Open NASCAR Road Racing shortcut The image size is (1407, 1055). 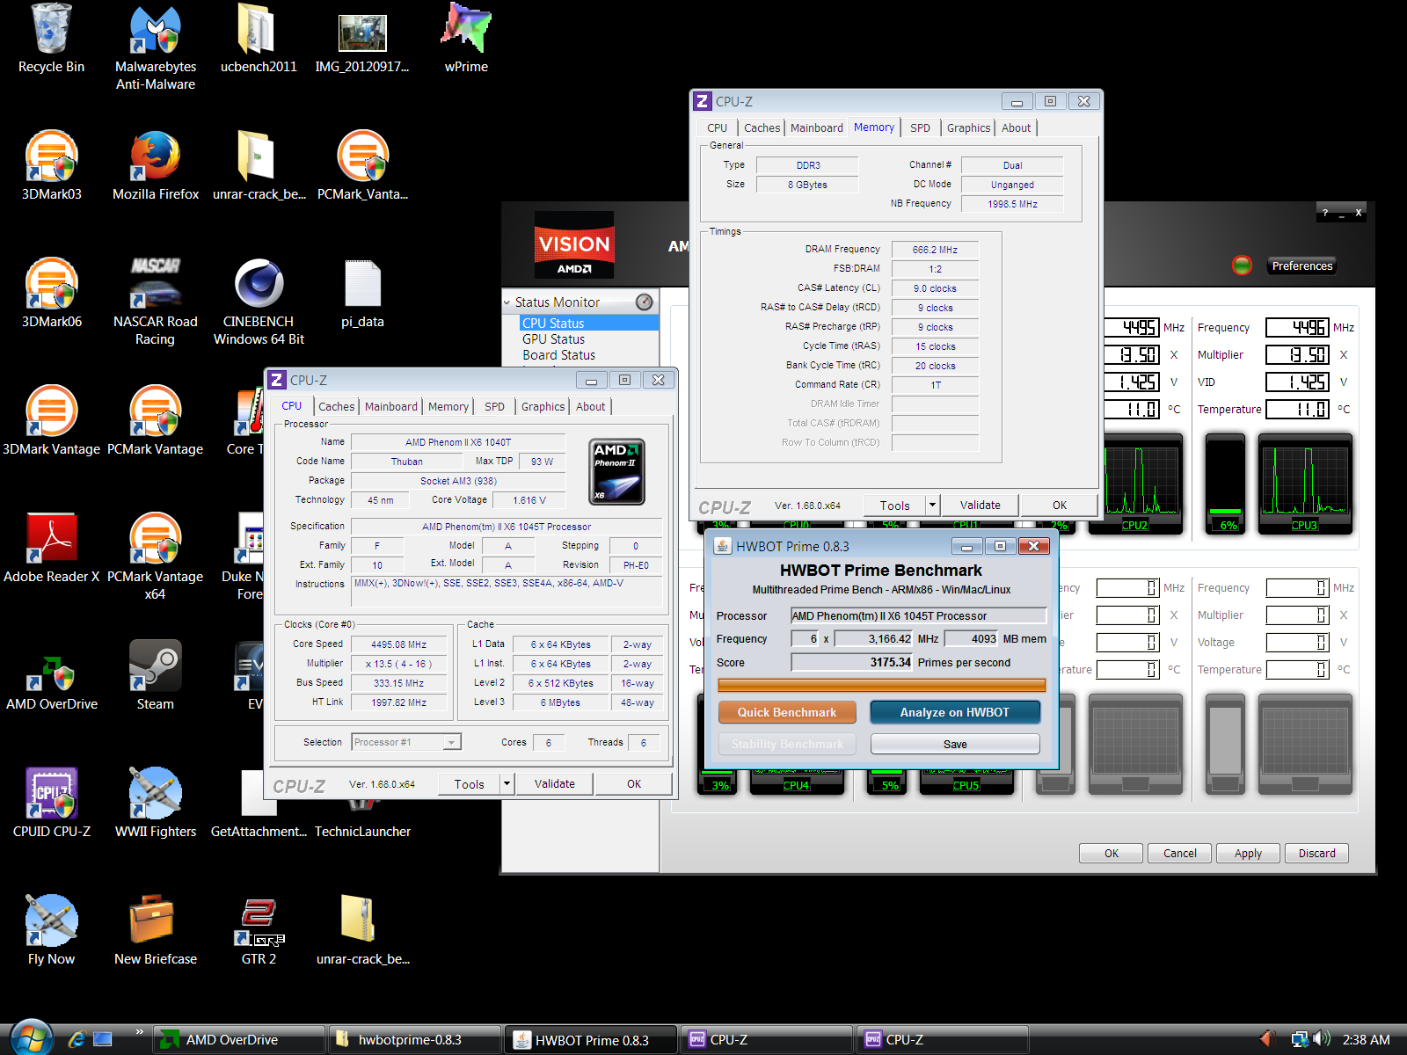156,303
